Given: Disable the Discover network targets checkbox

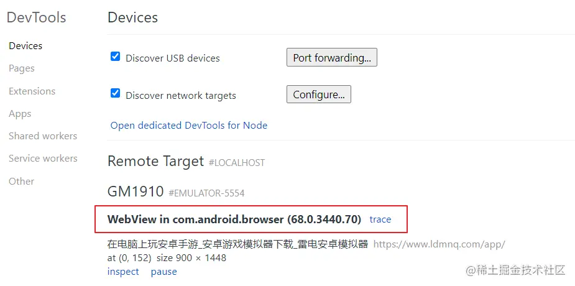Looking at the screenshot, I should click(x=115, y=93).
